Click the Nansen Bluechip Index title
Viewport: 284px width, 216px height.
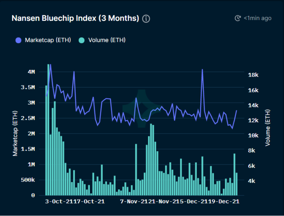(75, 18)
